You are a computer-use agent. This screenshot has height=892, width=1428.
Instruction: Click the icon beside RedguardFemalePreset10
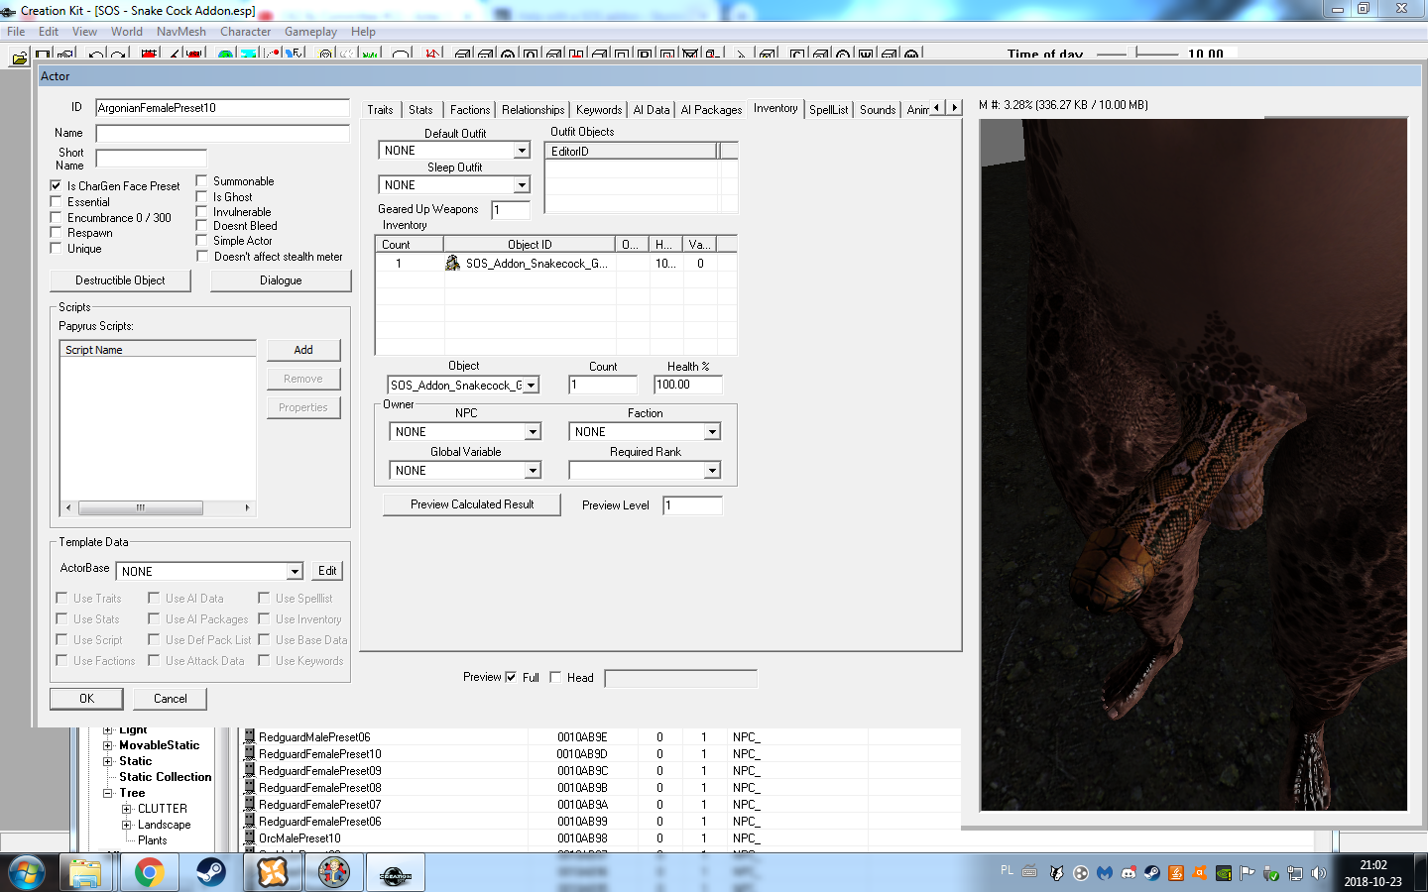pos(250,753)
